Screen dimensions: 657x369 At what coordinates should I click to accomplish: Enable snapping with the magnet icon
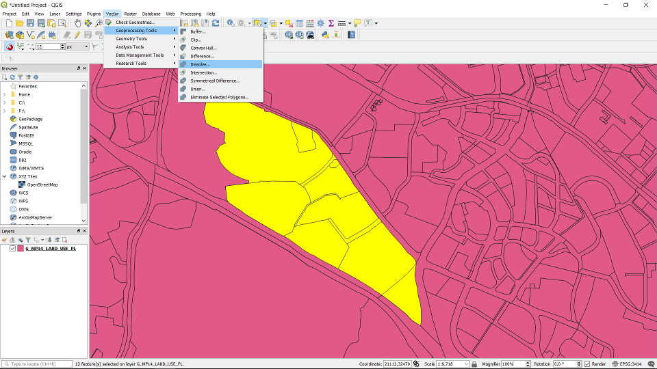tap(10, 46)
